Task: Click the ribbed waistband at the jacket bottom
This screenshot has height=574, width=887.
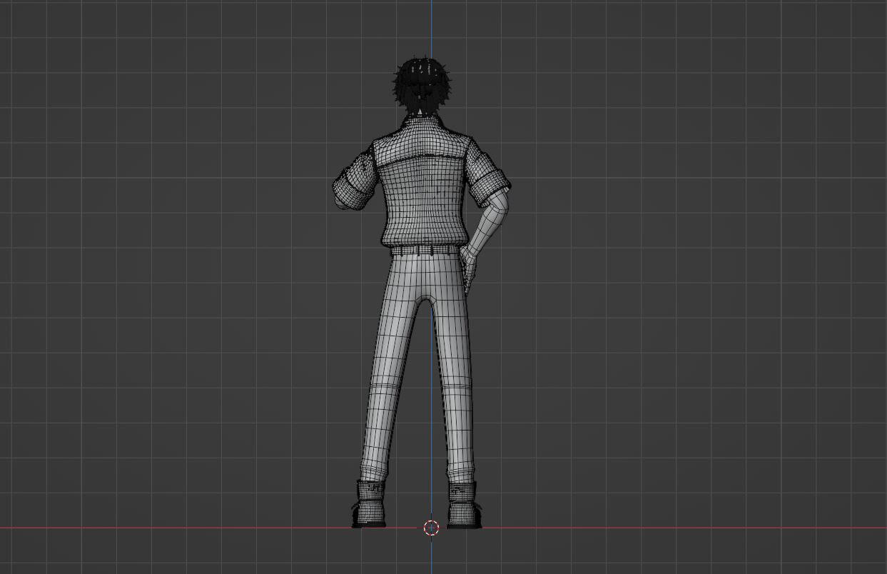Action: coord(421,238)
